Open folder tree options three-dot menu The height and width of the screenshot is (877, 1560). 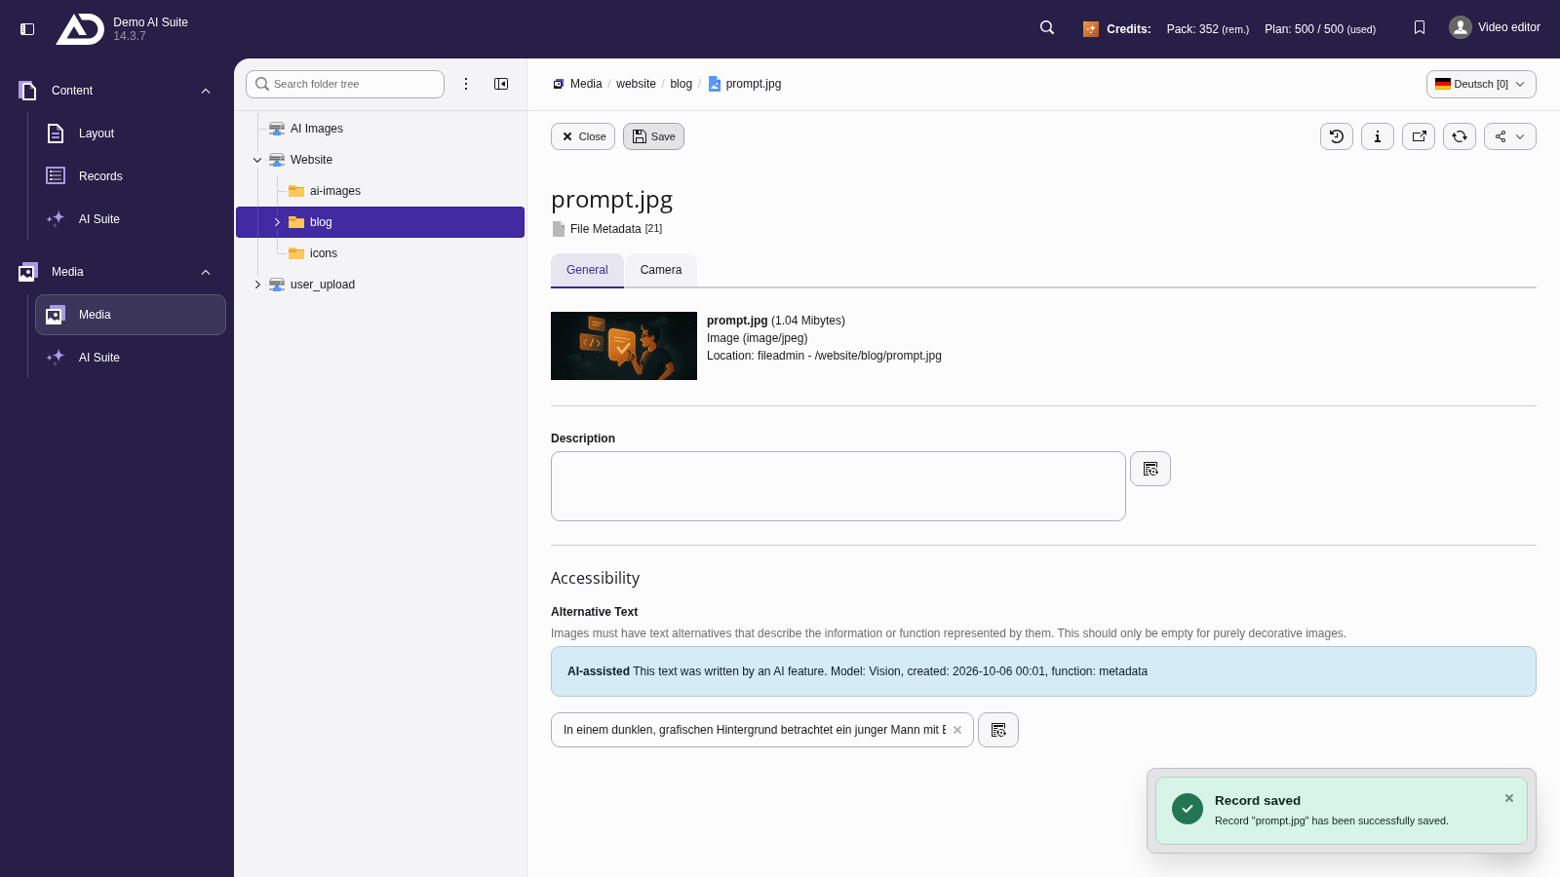coord(466,84)
